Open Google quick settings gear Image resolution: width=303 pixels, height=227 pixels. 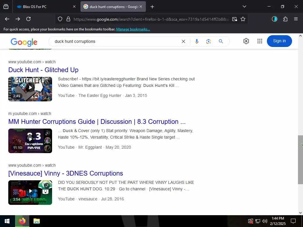[246, 41]
